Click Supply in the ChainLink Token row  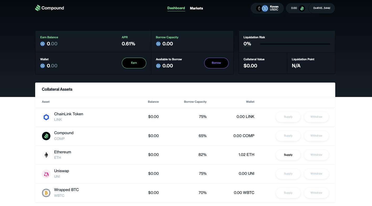click(x=288, y=117)
